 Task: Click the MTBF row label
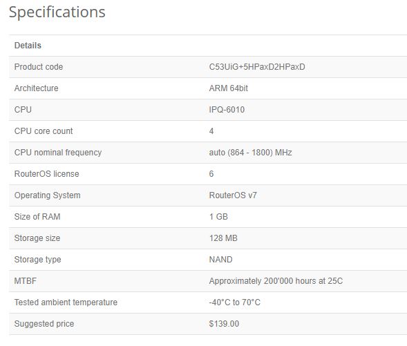click(26, 281)
